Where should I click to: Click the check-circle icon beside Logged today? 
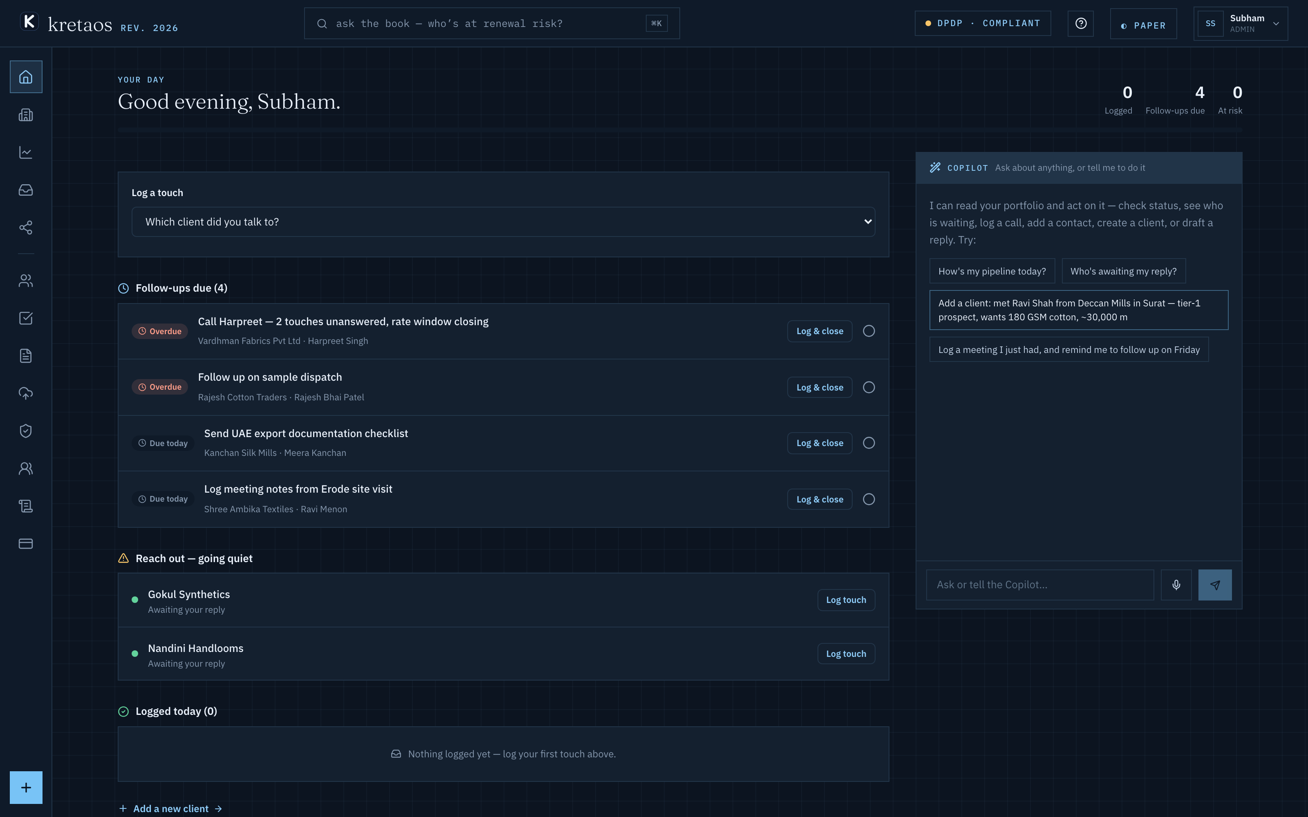point(123,711)
